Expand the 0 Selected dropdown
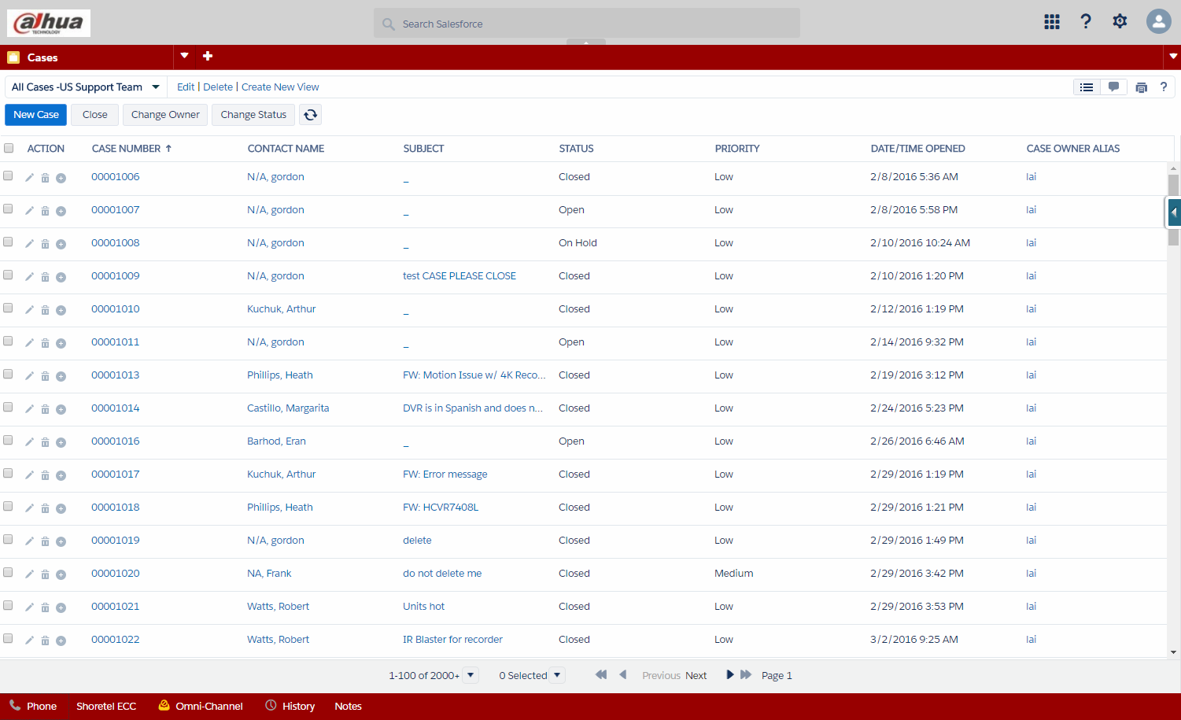 tap(557, 675)
